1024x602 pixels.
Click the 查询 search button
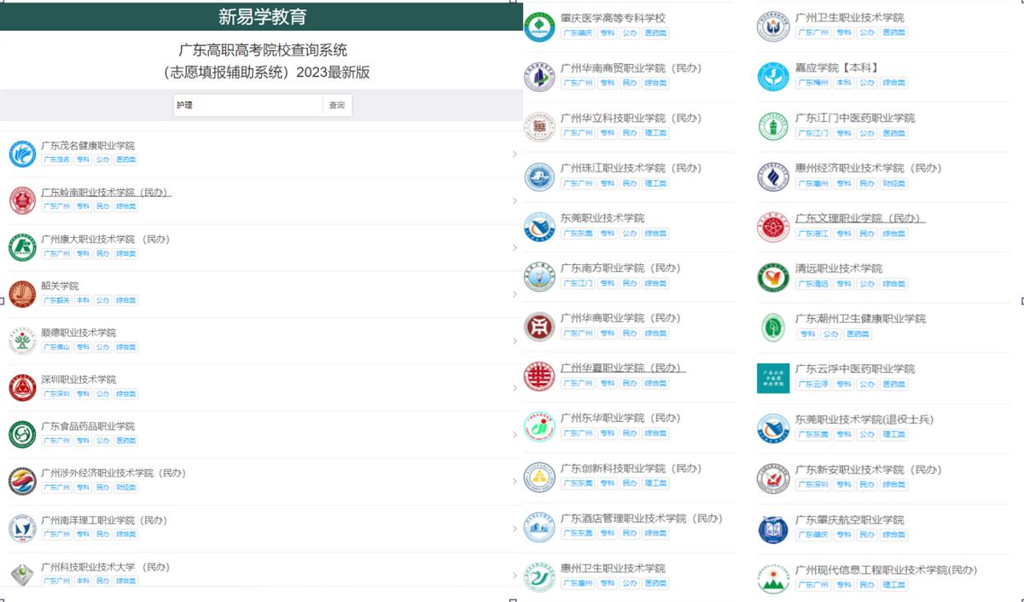pyautogui.click(x=337, y=104)
